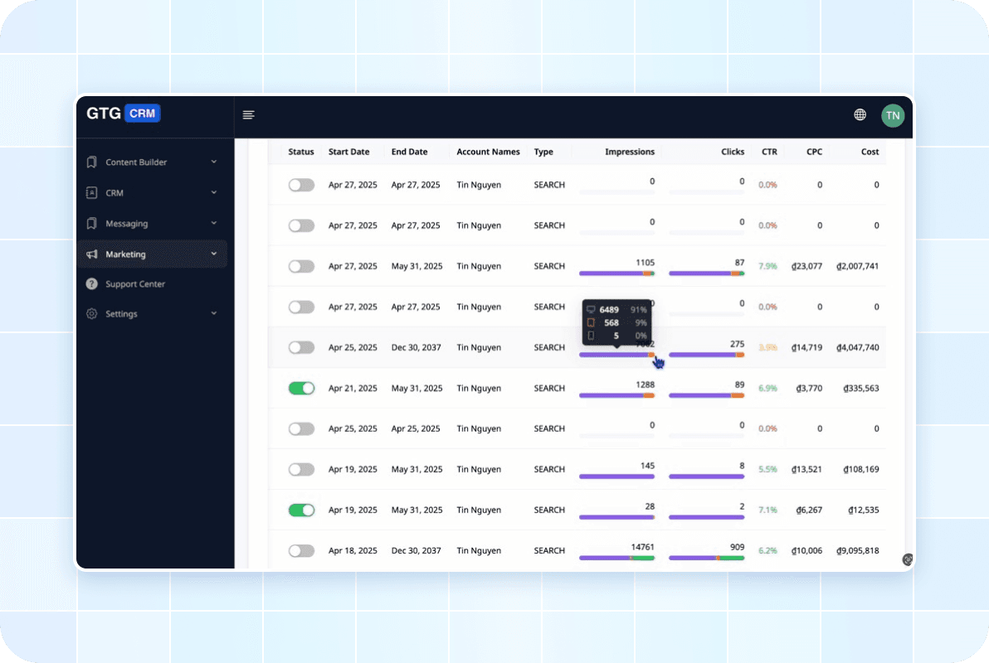Click the ₫6,267 CPC value
This screenshot has width=989, height=663.
tap(809, 510)
